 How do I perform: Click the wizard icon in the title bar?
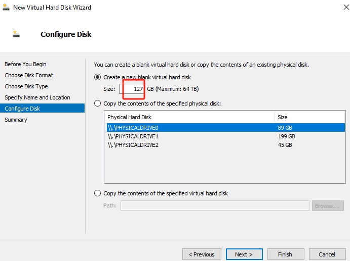click(x=6, y=8)
